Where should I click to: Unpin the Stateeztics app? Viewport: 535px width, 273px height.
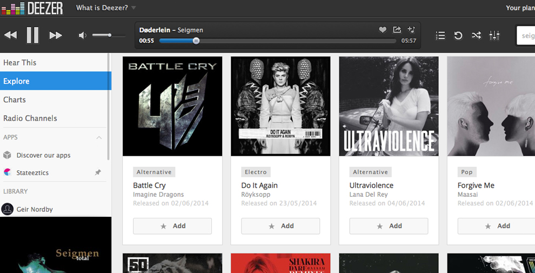point(98,172)
